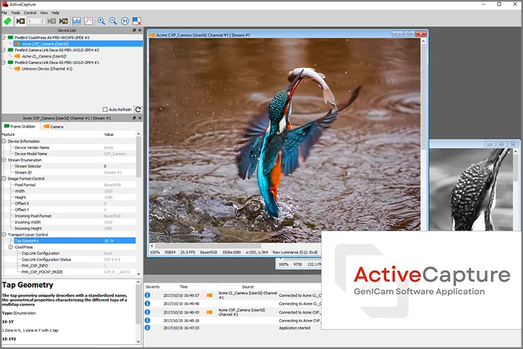The height and width of the screenshot is (349, 523).
Task: Click the refresh device list button
Action: click(x=138, y=109)
